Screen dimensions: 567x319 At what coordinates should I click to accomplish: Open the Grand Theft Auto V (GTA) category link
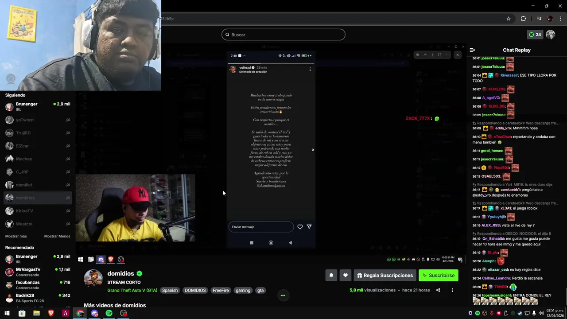pos(132,290)
